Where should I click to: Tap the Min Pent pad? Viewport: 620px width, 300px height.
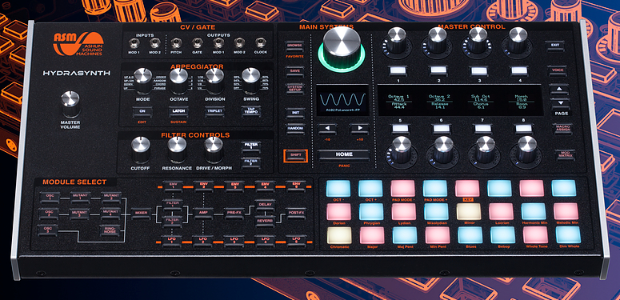[438, 235]
